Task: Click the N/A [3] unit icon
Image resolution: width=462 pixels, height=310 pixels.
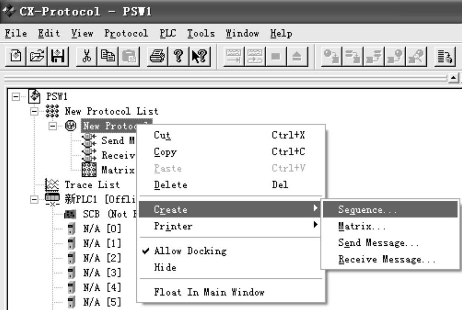Action: pyautogui.click(x=71, y=272)
